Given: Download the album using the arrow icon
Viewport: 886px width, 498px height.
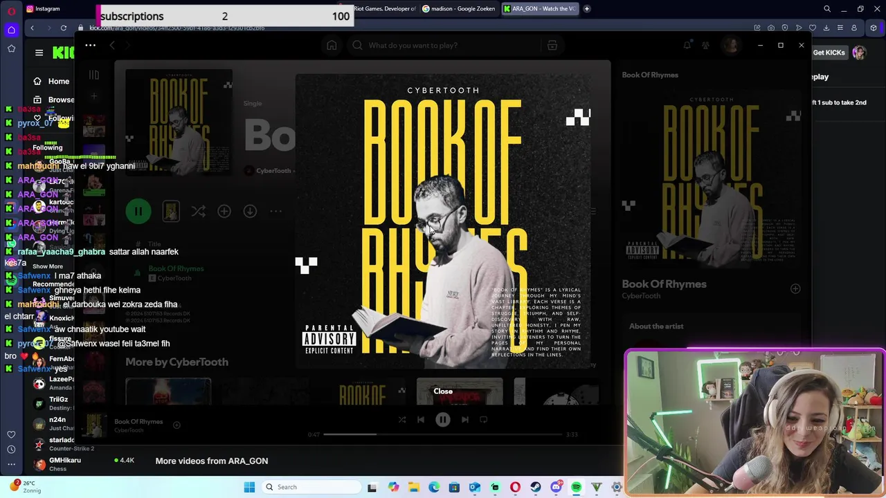Looking at the screenshot, I should [x=250, y=211].
